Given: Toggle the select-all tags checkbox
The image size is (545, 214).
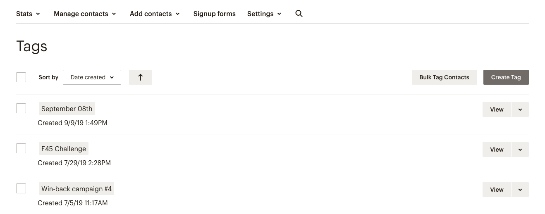Looking at the screenshot, I should 21,77.
